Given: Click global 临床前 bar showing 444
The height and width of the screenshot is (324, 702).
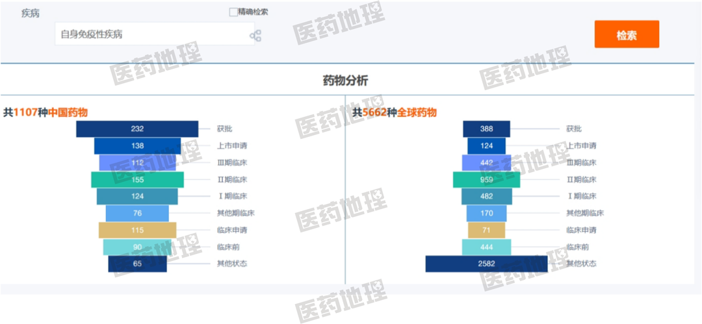Looking at the screenshot, I should pos(486,247).
